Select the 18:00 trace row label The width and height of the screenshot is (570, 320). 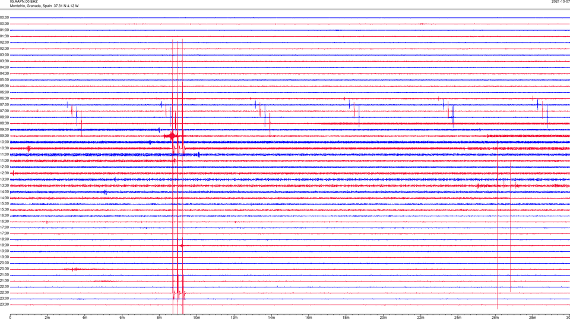coord(4,239)
